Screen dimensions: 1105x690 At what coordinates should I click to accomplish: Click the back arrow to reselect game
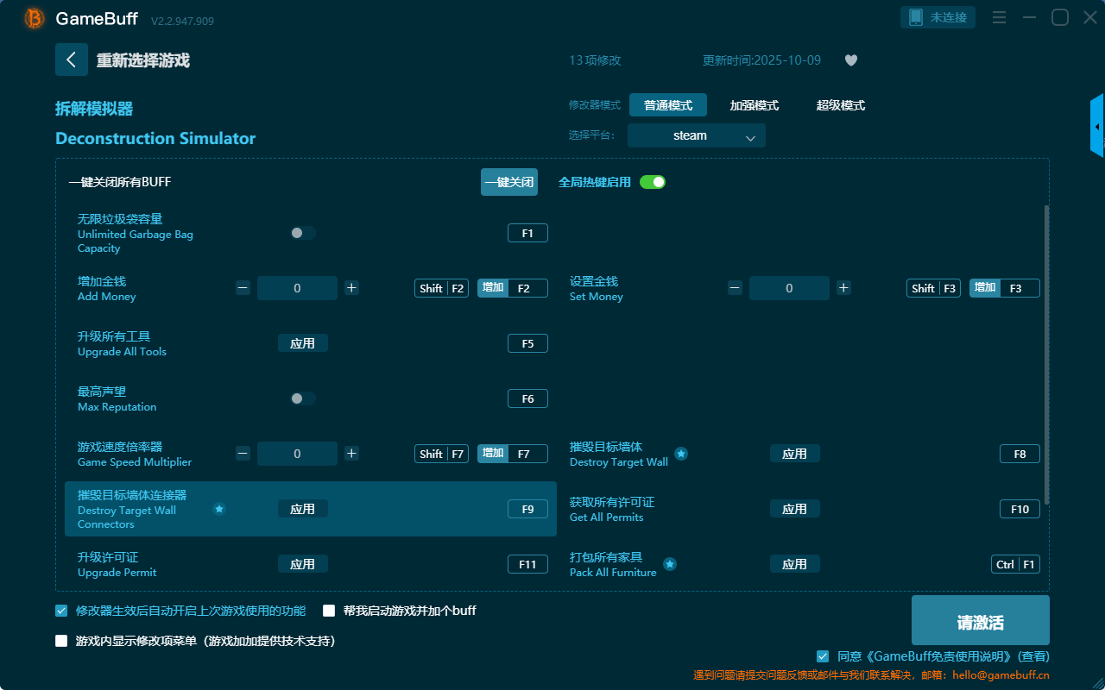point(72,60)
